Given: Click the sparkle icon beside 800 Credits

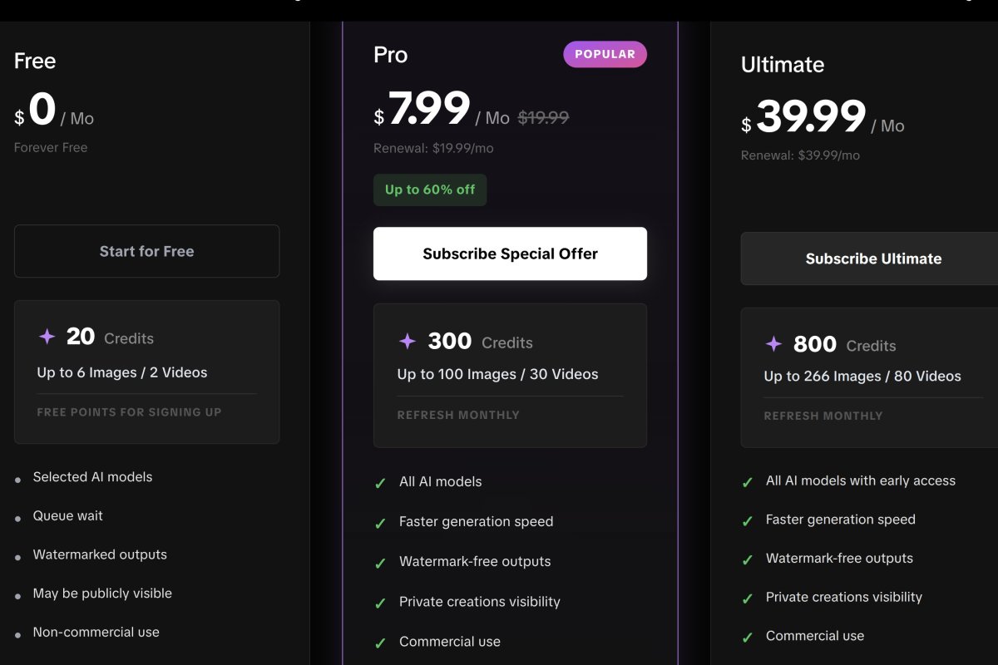Looking at the screenshot, I should point(773,344).
